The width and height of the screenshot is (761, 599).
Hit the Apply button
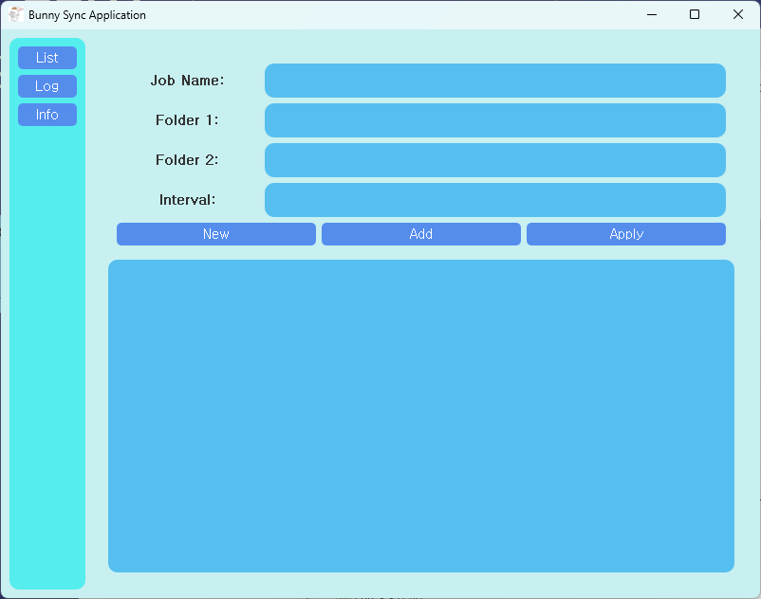(625, 234)
